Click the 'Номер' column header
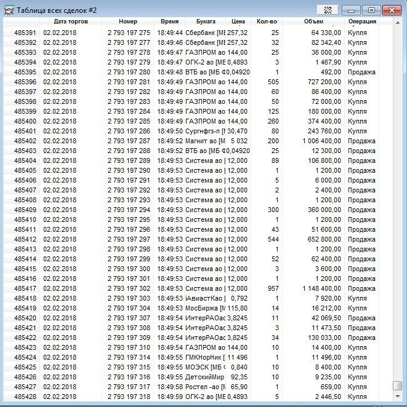The width and height of the screenshot is (407, 407). (128, 22)
